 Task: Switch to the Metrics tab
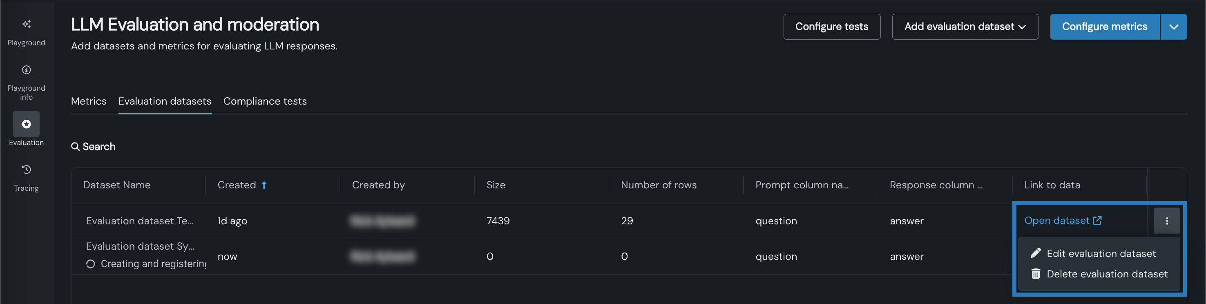[89, 101]
